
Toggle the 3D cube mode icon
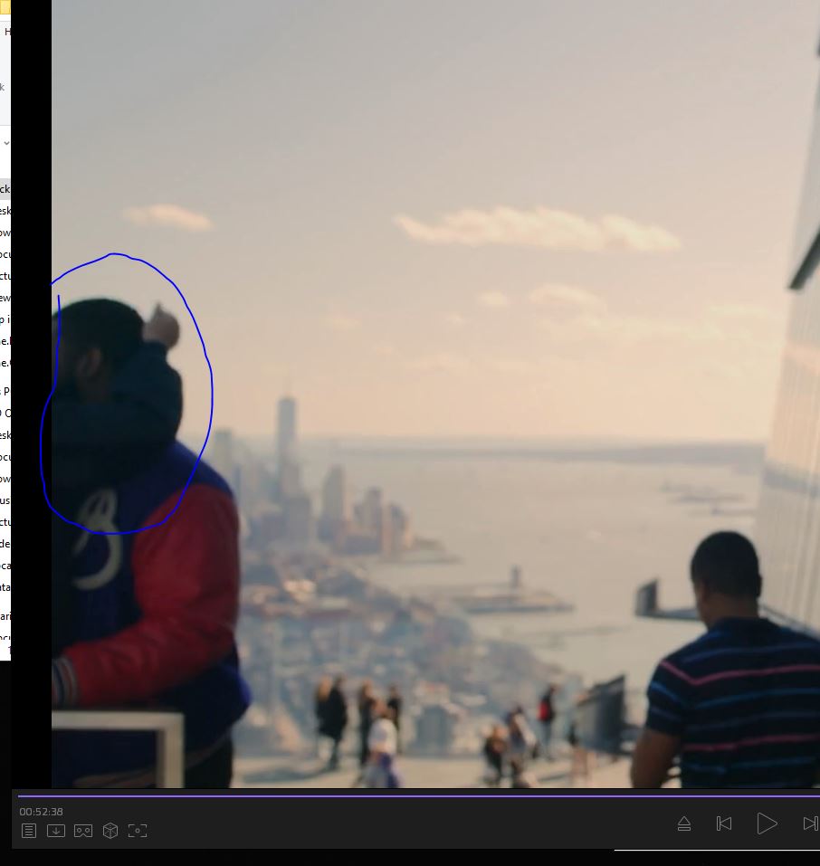[x=110, y=831]
